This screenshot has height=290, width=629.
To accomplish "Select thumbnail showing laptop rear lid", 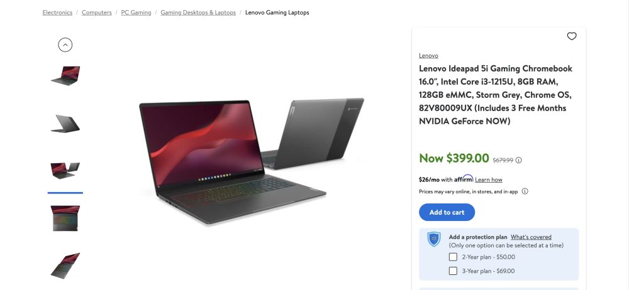I will tap(65, 124).
